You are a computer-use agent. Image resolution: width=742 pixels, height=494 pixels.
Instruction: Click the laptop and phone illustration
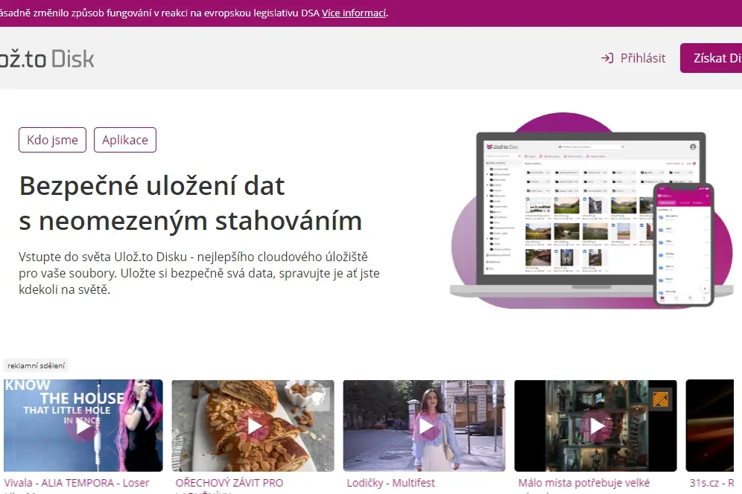coord(592,211)
